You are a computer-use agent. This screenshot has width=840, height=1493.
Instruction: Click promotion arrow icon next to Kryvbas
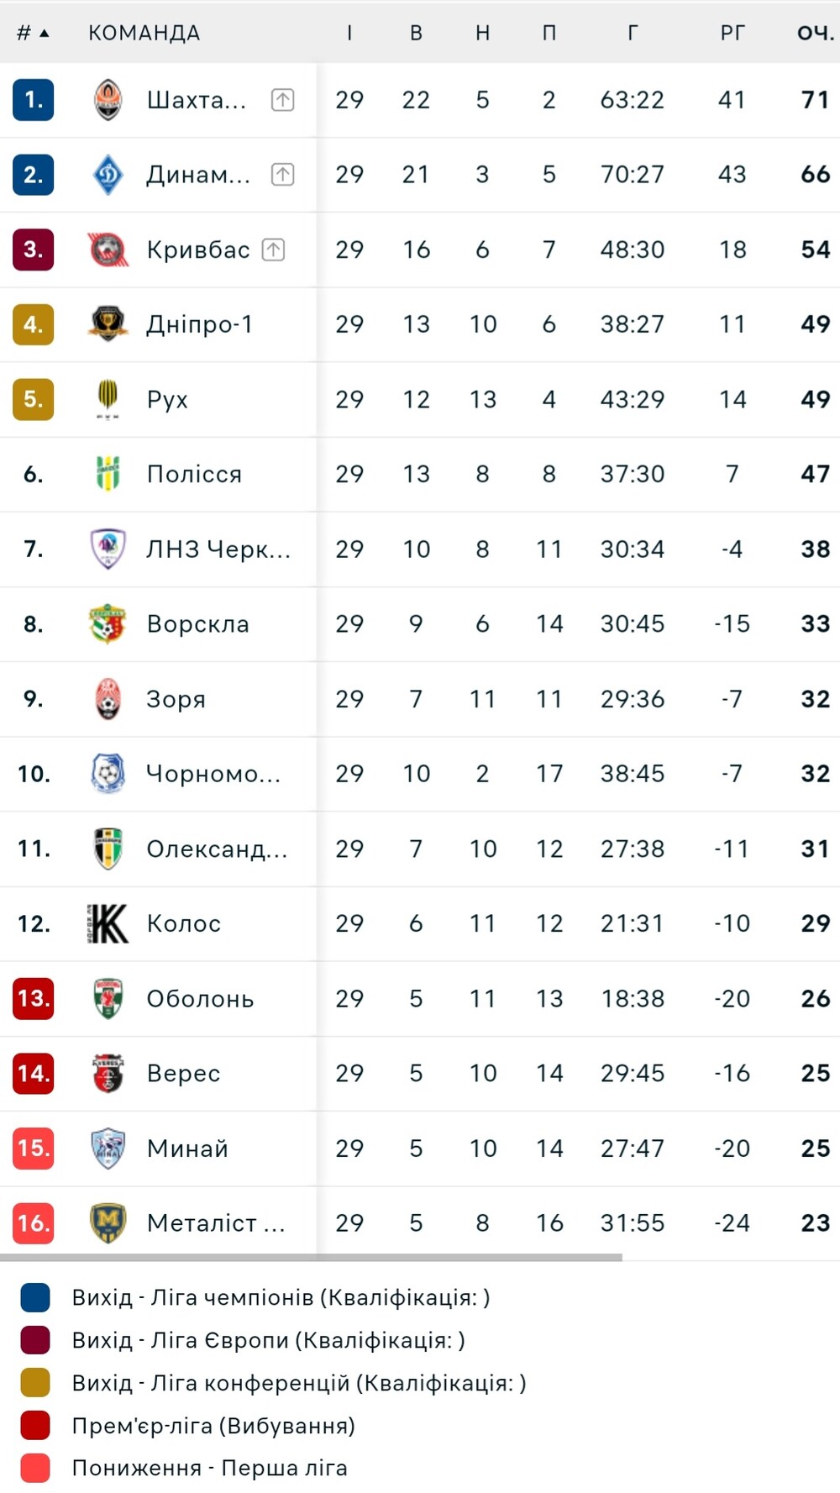274,250
